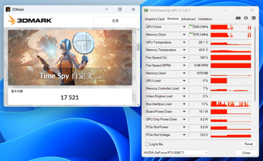The height and width of the screenshot is (161, 263).
Task: Expand the PCIe Slot Voltage dropdown
Action: coord(184,135)
